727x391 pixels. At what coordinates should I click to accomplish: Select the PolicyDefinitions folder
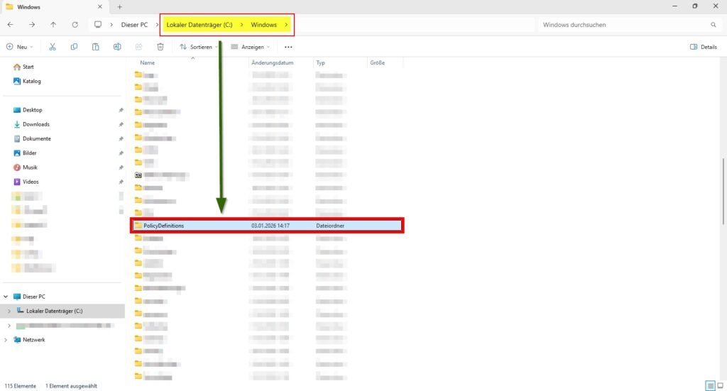[x=163, y=226]
